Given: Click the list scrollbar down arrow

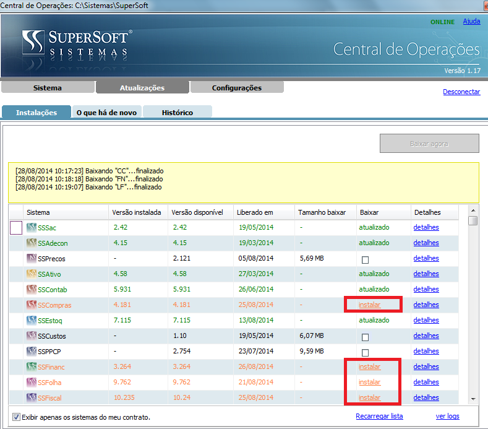Looking at the screenshot, I should [473, 399].
